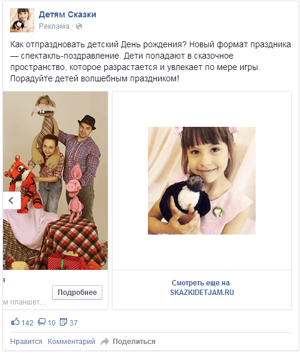The width and height of the screenshot is (300, 353).
Task: Click the Подробнее button
Action: (x=77, y=293)
